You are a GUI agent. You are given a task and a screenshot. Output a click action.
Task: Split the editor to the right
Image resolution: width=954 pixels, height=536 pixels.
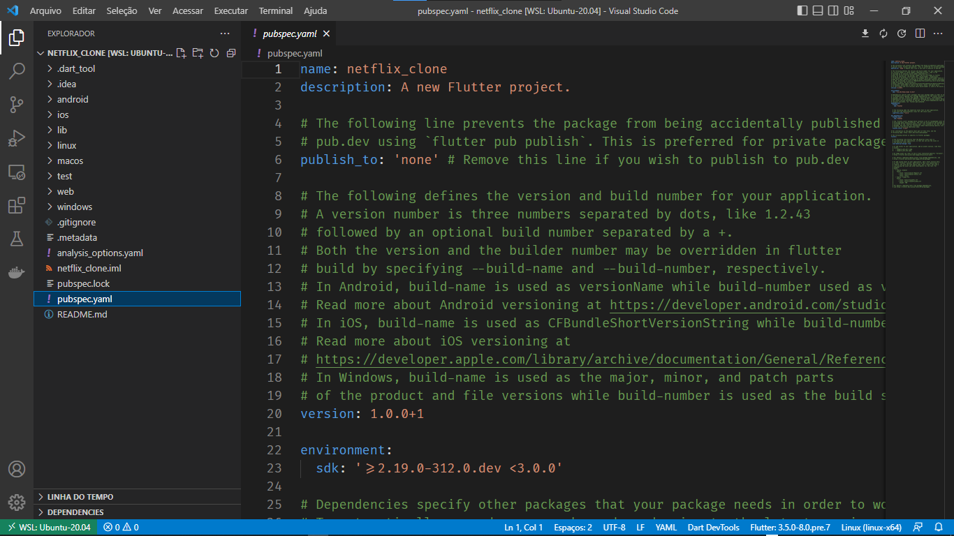tap(920, 33)
